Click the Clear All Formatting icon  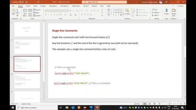point(77,11)
